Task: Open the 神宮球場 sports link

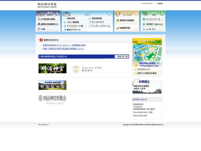Action: point(75,18)
